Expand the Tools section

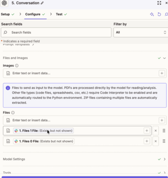[164, 173]
